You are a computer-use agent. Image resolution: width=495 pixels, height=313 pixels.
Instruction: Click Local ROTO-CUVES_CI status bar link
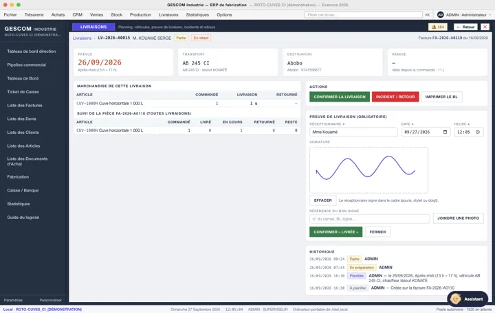click(x=43, y=310)
